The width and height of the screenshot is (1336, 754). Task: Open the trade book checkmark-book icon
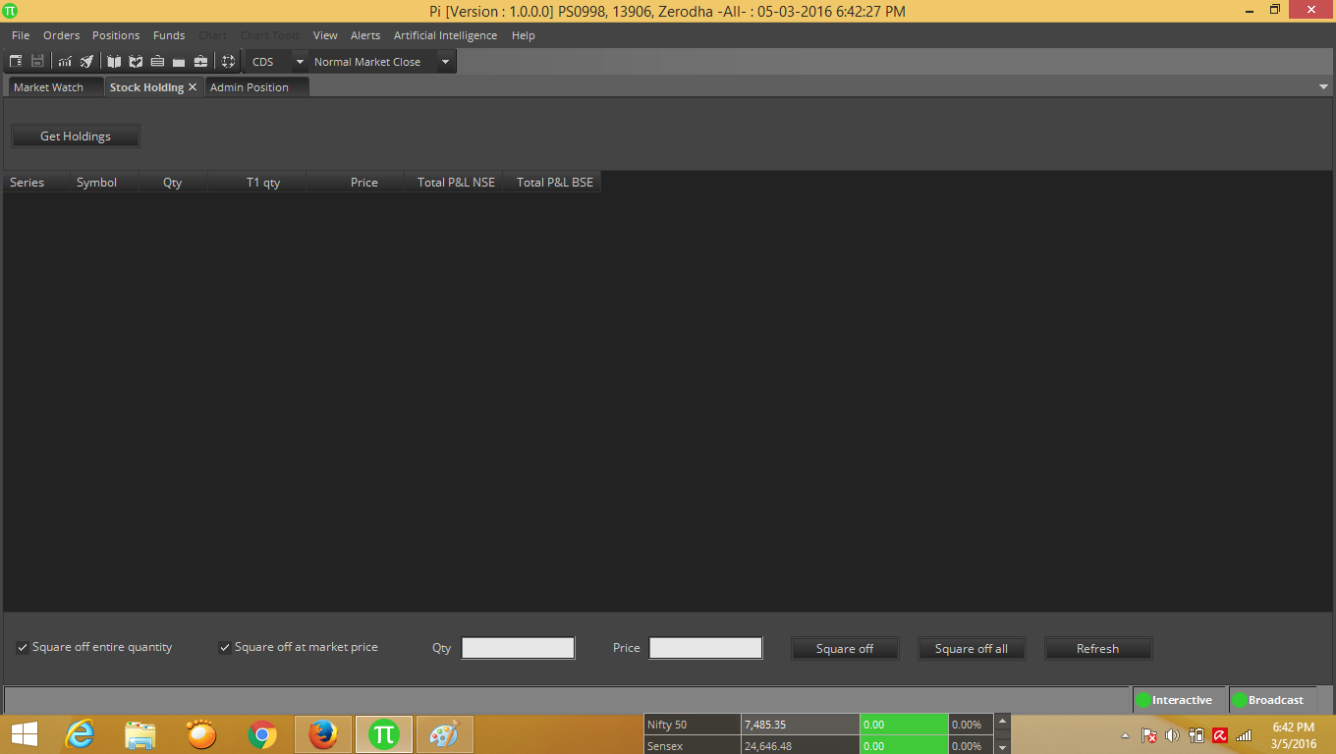[x=136, y=62]
